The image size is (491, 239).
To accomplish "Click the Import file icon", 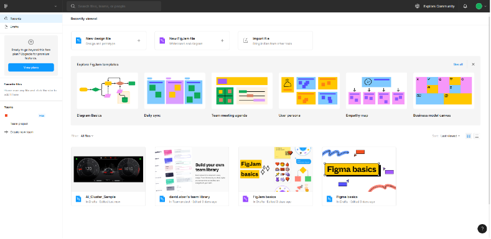I will (x=246, y=40).
